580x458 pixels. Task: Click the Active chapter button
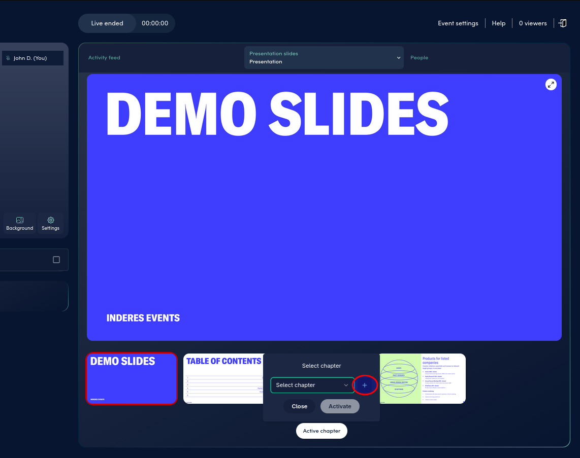(x=321, y=431)
